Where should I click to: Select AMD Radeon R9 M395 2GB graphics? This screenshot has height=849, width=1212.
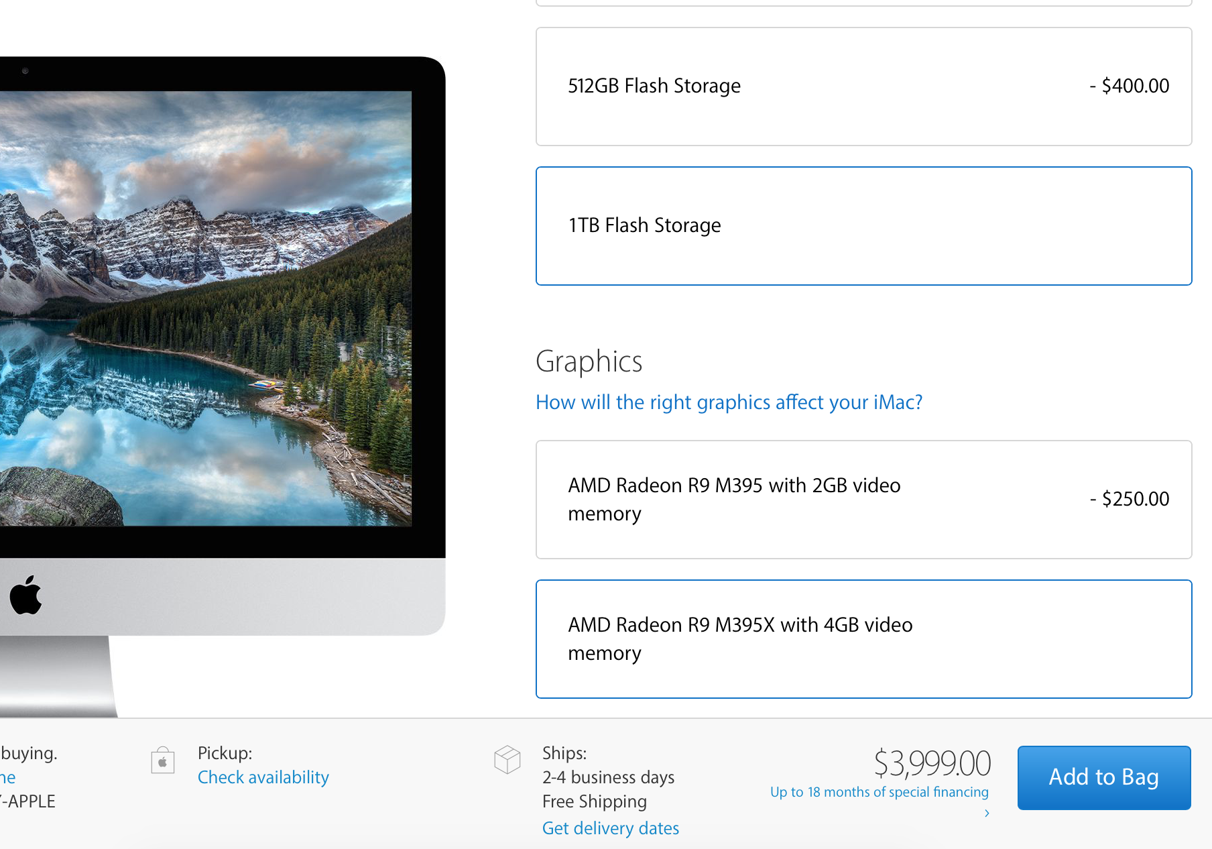863,500
